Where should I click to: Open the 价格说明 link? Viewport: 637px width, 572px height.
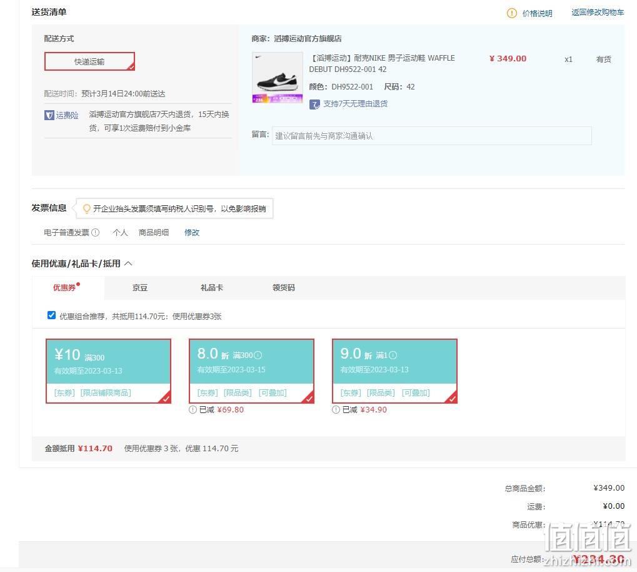coord(537,13)
